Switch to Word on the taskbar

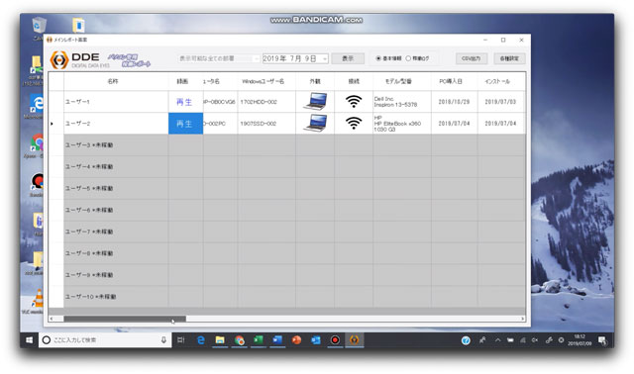(x=277, y=340)
